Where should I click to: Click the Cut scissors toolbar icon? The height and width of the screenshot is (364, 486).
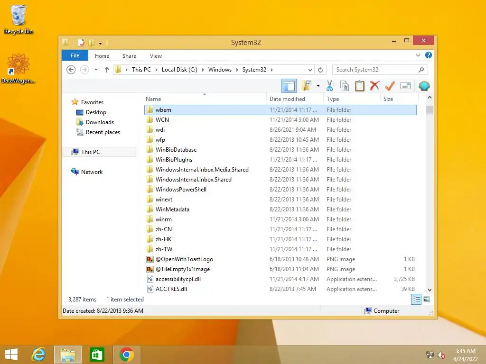(329, 86)
